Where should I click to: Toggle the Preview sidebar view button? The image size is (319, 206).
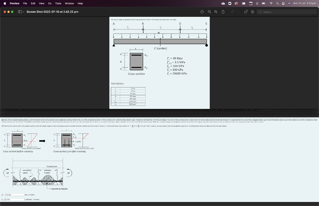click(20, 12)
